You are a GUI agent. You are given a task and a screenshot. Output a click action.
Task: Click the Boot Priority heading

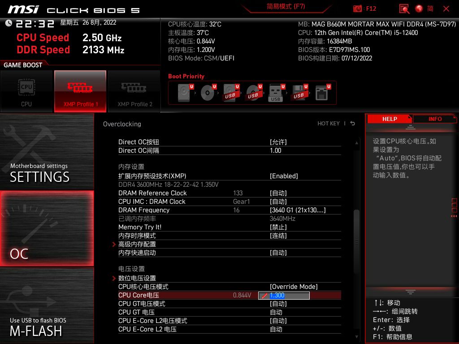click(186, 76)
